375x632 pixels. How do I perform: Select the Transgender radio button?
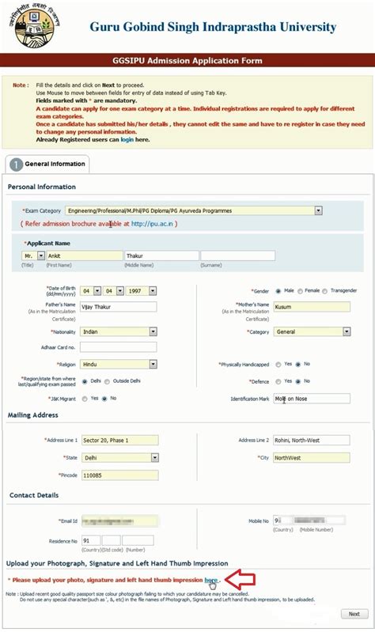324,291
